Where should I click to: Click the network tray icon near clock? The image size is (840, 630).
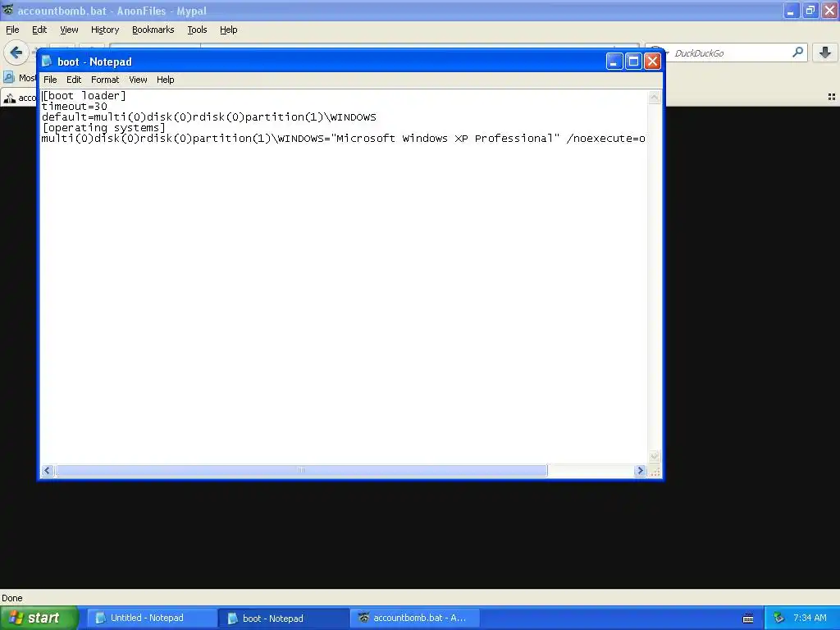[x=778, y=618]
